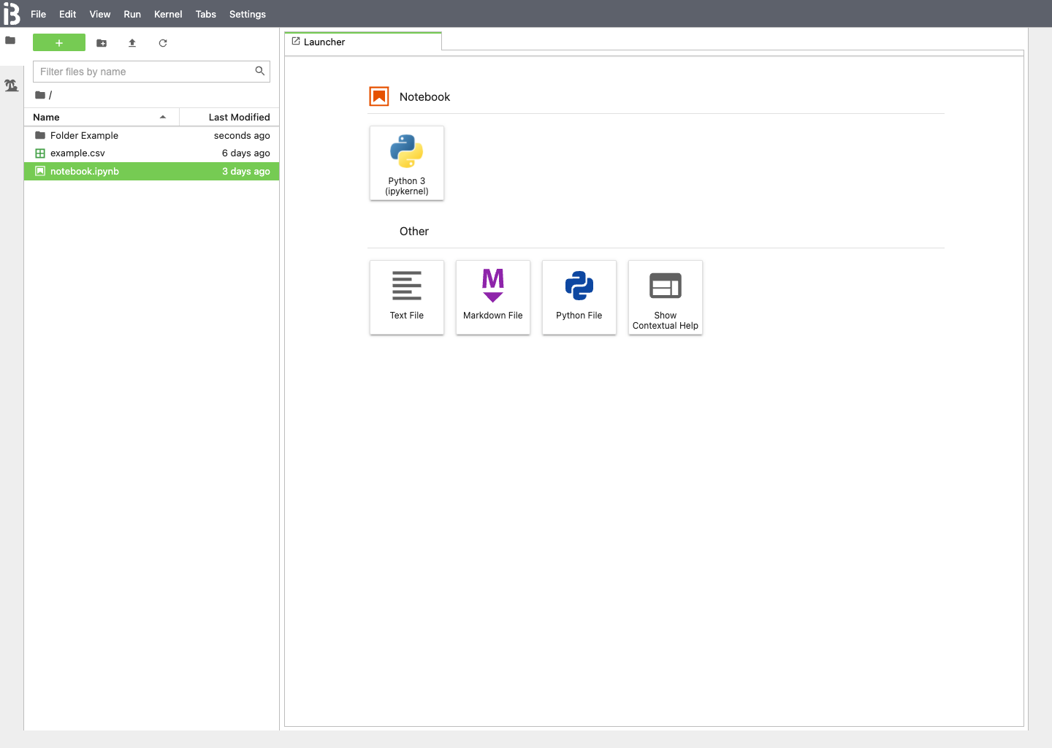The width and height of the screenshot is (1052, 748).
Task: Open the Folder Example directory
Action: pyautogui.click(x=84, y=135)
